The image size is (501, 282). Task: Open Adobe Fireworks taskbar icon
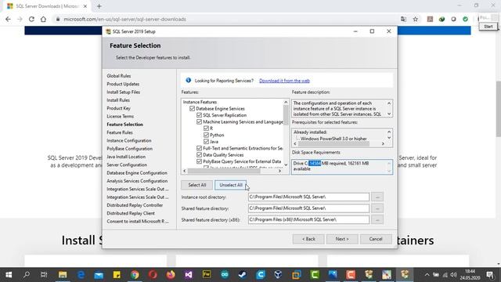tap(207, 275)
